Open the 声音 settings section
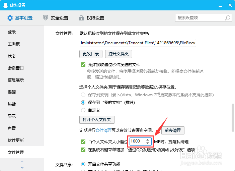The width and height of the screenshot is (235, 171). click(x=22, y=128)
